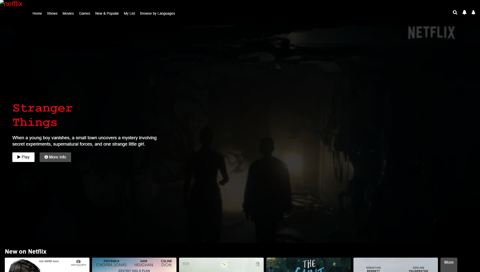
Task: Open the notifications bell icon
Action: point(464,12)
